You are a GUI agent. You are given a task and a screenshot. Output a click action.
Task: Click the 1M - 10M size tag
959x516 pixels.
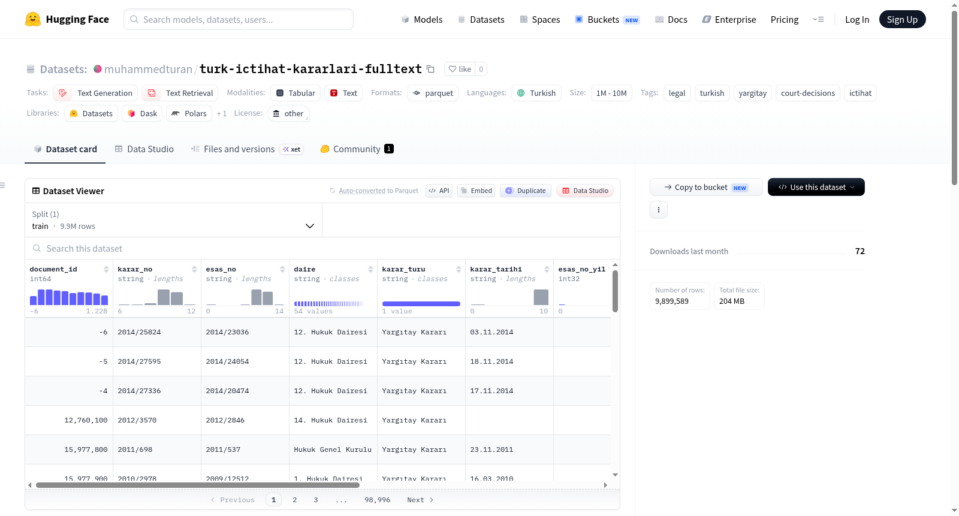click(x=611, y=93)
